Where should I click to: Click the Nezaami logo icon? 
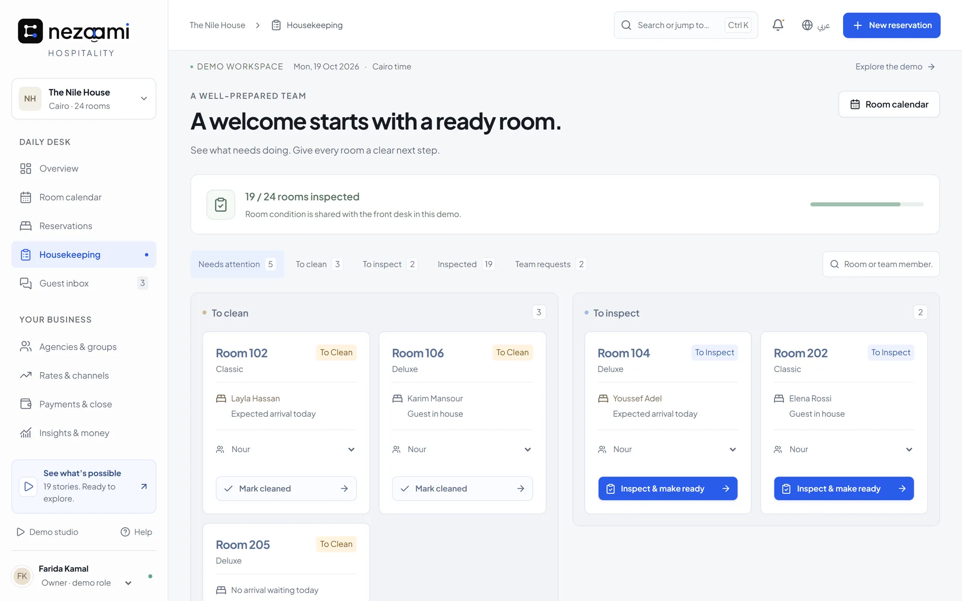click(x=30, y=31)
